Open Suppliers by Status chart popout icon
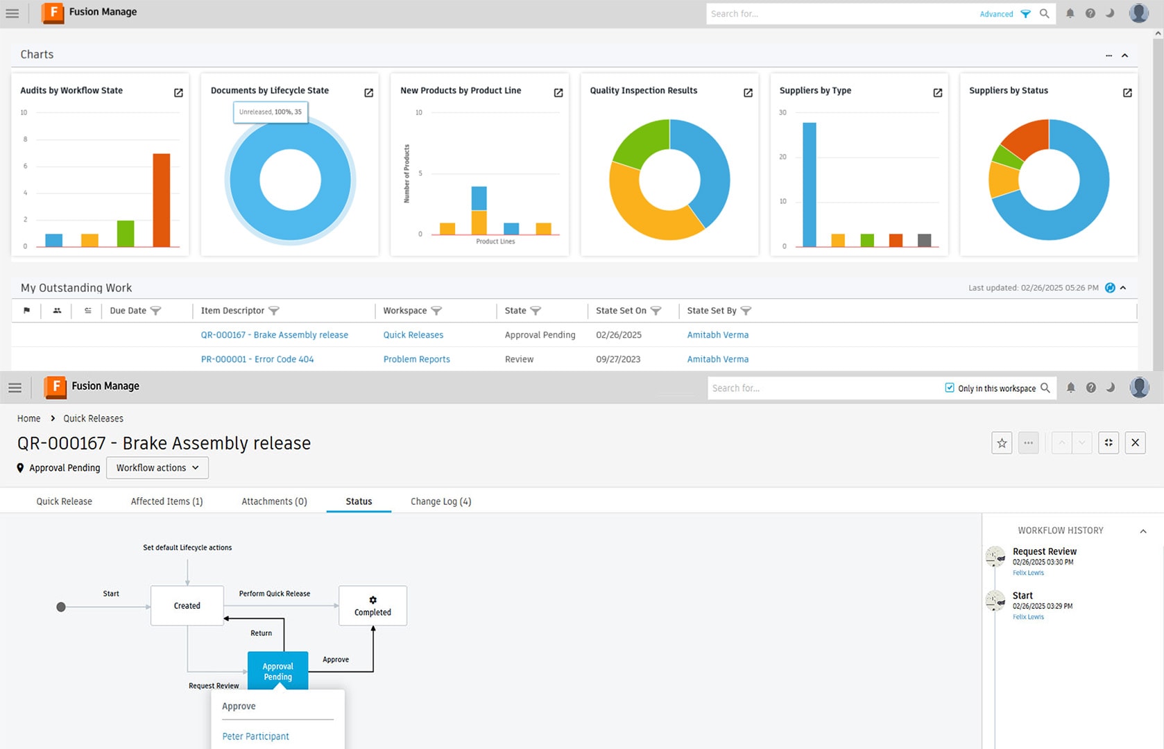1164x749 pixels. [1127, 93]
